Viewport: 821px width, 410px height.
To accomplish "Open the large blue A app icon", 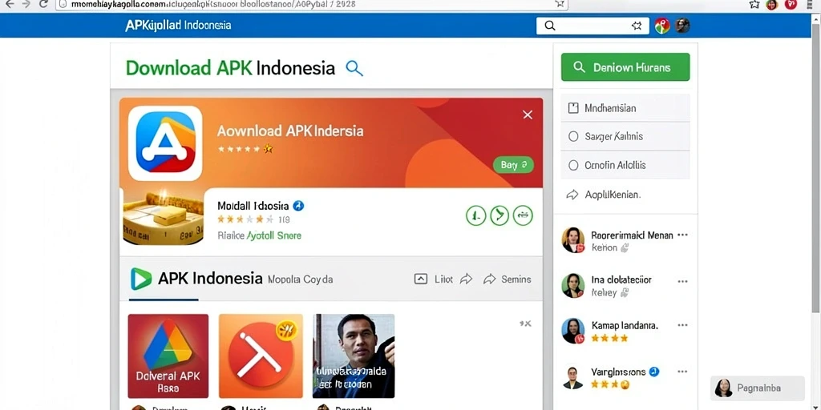I will coord(165,143).
